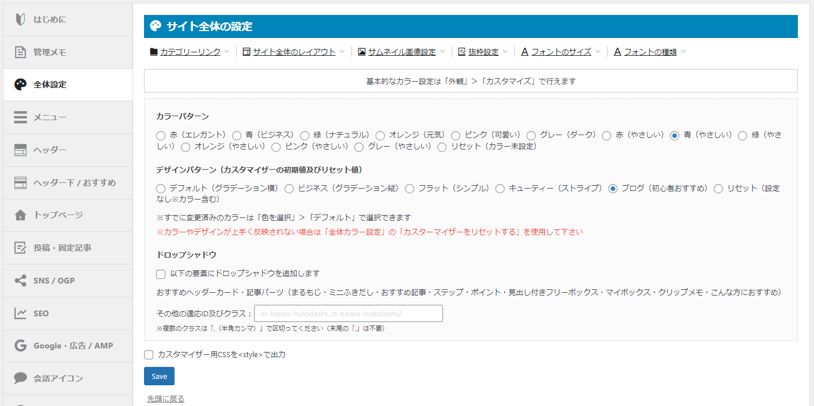The image size is (814, 406).
Task: Click the hamburger icon beside メニュー
Action: point(20,117)
